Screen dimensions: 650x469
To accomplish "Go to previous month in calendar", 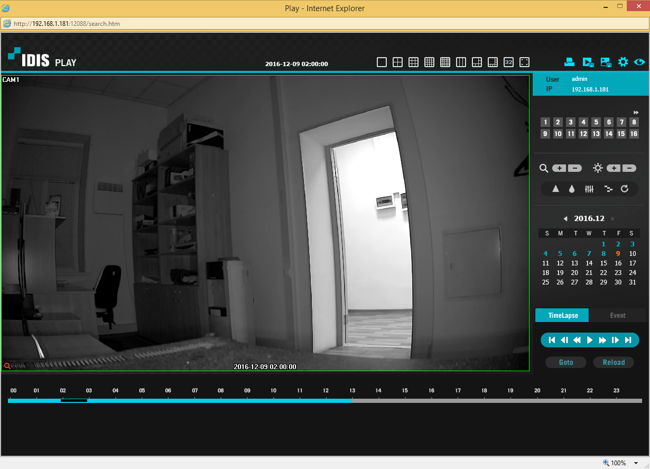I will coord(565,219).
